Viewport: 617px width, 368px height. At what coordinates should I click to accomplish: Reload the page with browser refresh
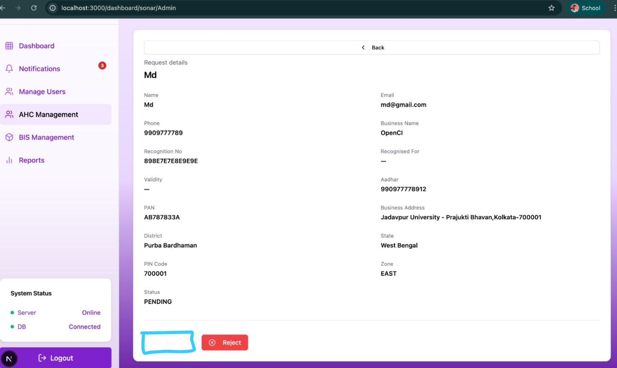click(x=34, y=8)
